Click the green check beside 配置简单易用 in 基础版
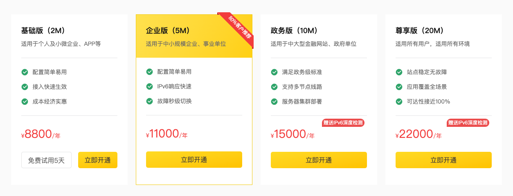Image resolution: width=513 pixels, height=196 pixels. (x=25, y=72)
